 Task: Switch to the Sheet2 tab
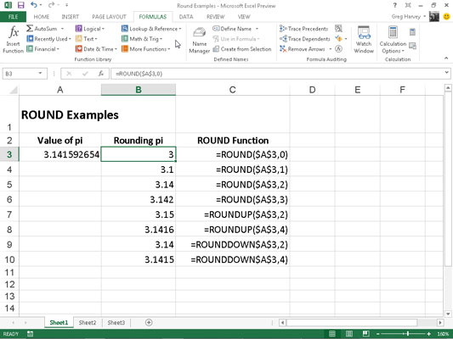pos(88,323)
